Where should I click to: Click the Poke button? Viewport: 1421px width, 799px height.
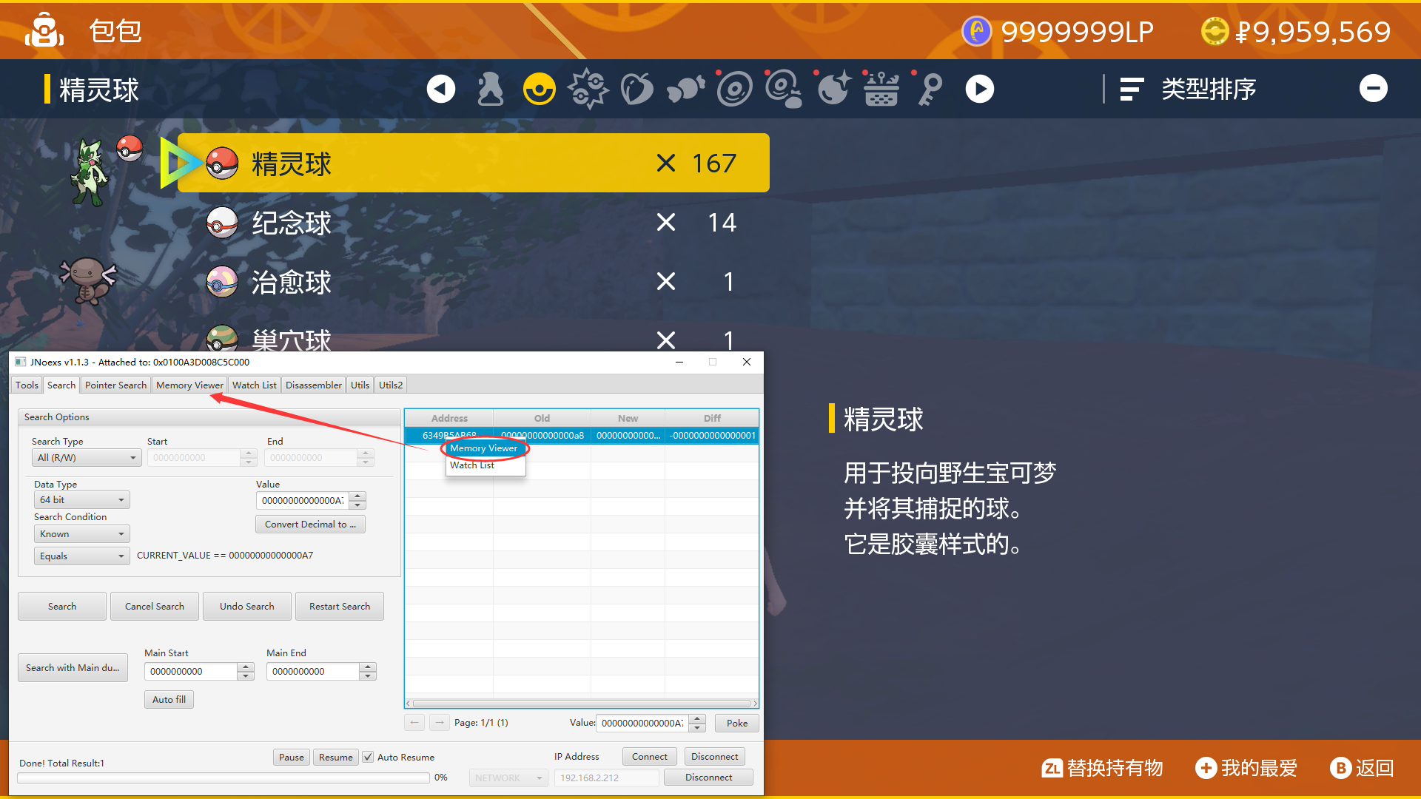point(737,724)
